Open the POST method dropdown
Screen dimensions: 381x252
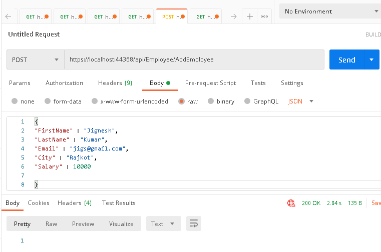35,59
